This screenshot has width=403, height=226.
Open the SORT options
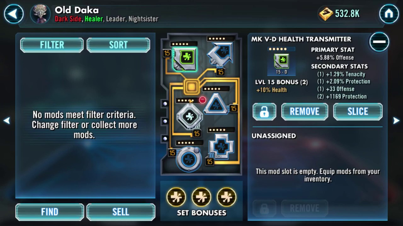[x=118, y=45]
